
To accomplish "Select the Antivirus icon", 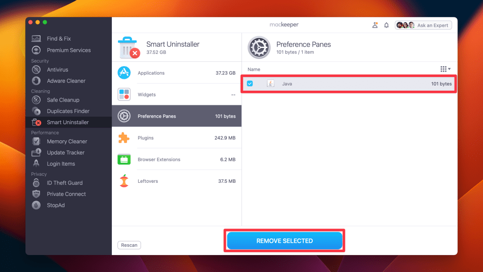I will click(x=36, y=70).
